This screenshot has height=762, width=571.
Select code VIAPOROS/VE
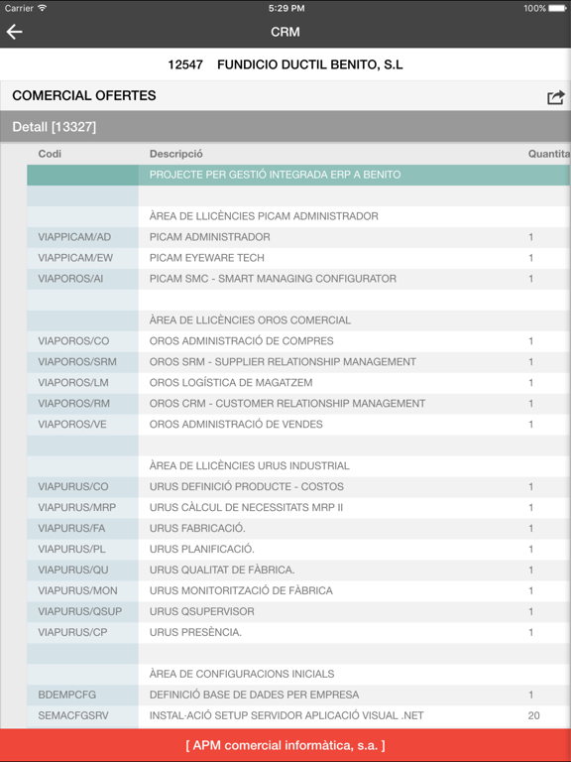click(72, 425)
